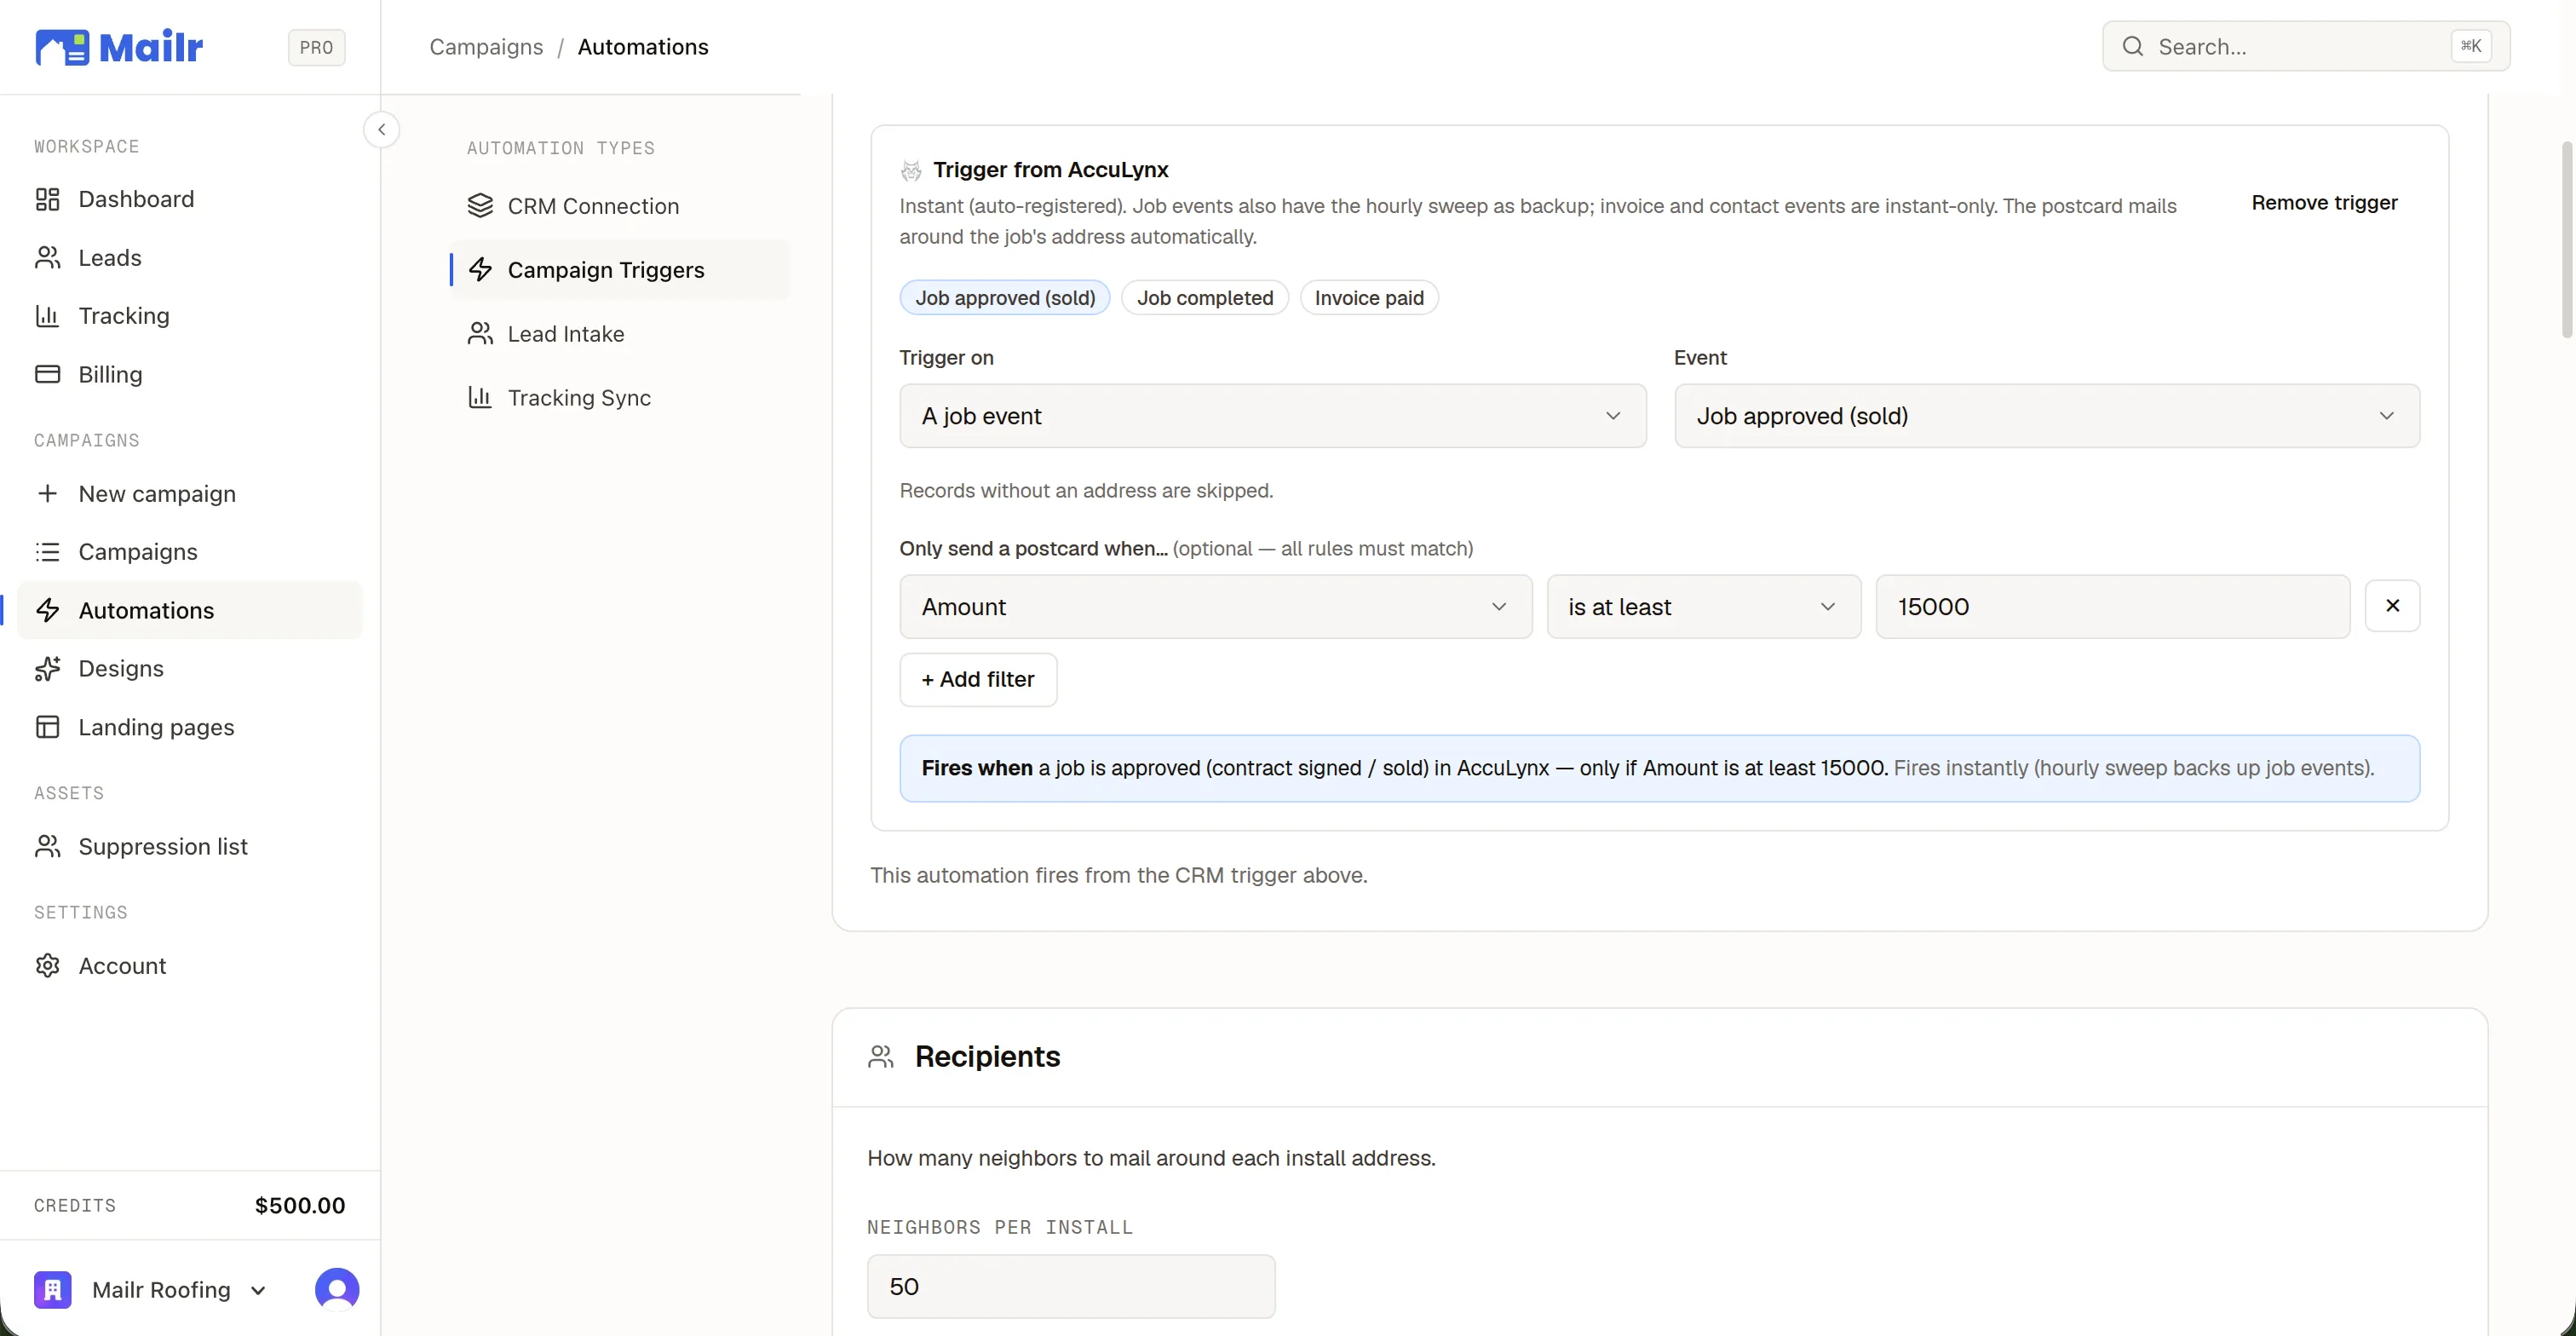
Task: Click the ⌘K shortcut hint
Action: pyautogui.click(x=2471, y=46)
